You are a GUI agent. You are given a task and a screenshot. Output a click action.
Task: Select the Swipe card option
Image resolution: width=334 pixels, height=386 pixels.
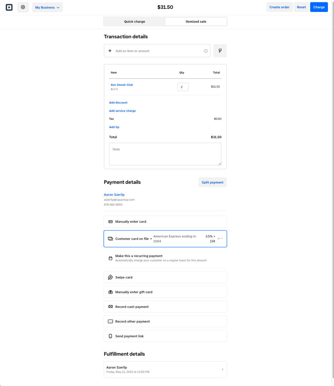(x=165, y=277)
